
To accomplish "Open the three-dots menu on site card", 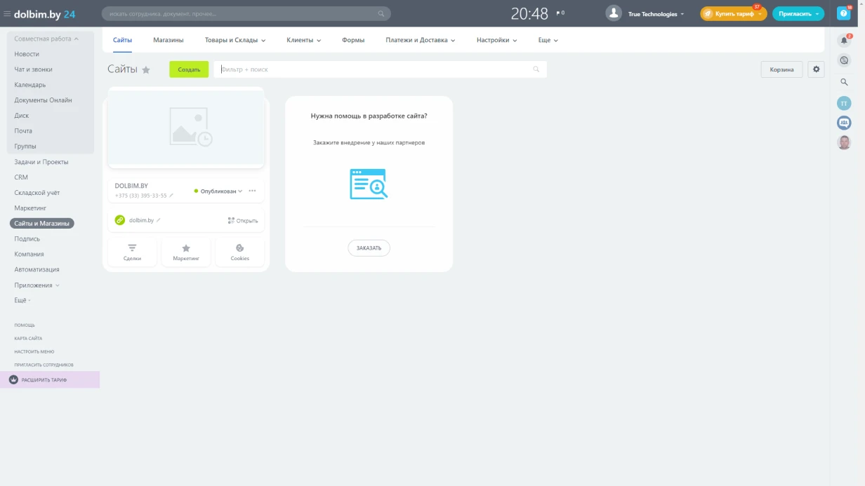I will click(252, 191).
